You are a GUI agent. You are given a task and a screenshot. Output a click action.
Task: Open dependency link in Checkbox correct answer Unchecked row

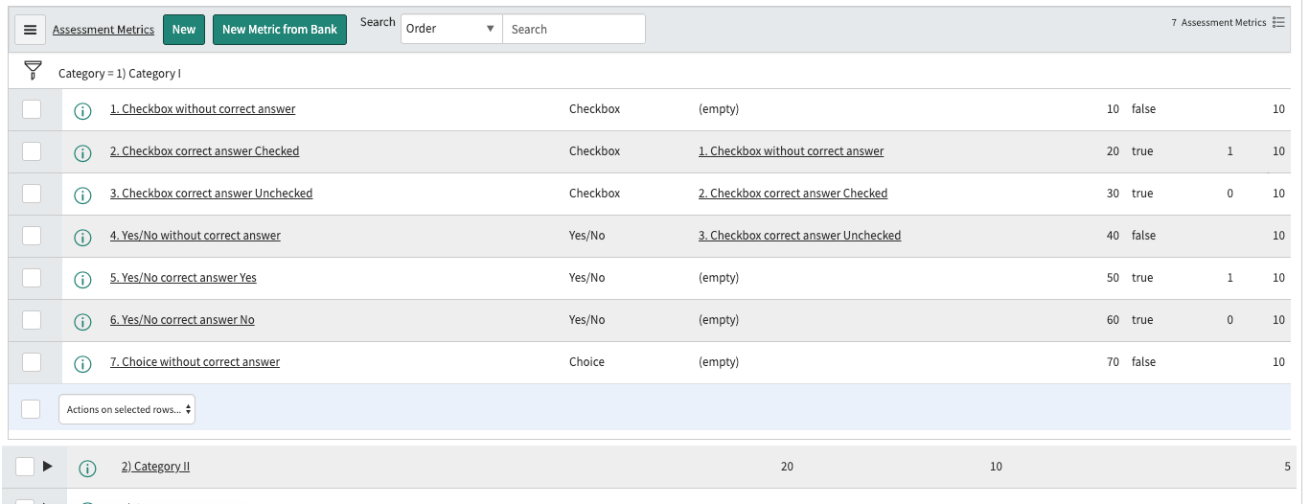793,194
